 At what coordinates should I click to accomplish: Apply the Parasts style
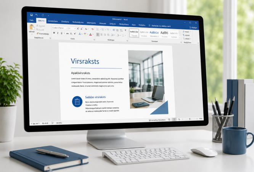point(134,33)
